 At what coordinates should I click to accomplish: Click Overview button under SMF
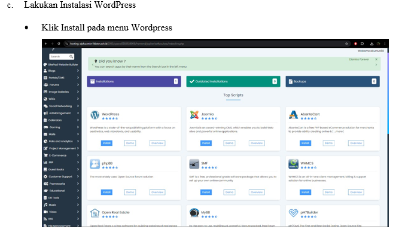coord(257,193)
